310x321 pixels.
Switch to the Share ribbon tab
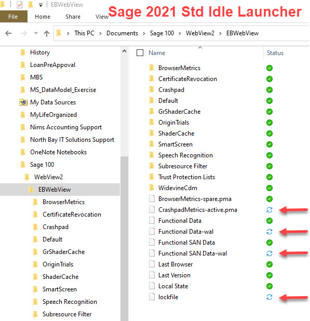coord(73,17)
